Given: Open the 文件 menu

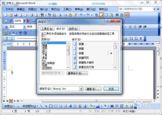Looking at the screenshot, I should 9,9.
